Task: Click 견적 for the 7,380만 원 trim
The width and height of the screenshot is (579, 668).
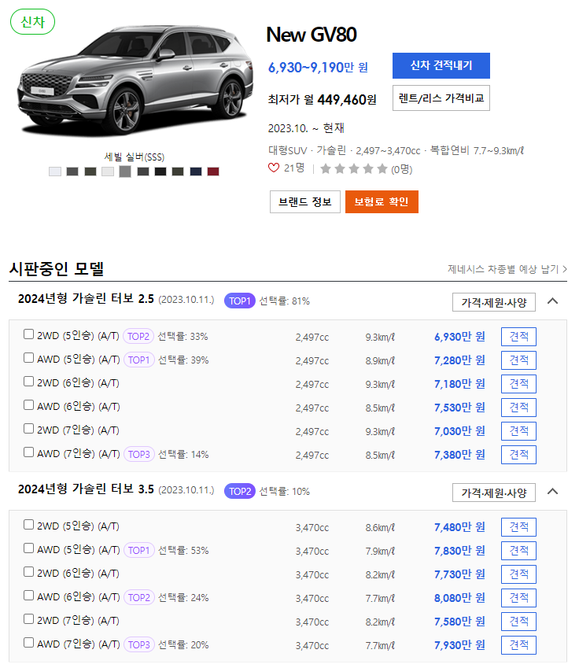Action: (518, 455)
